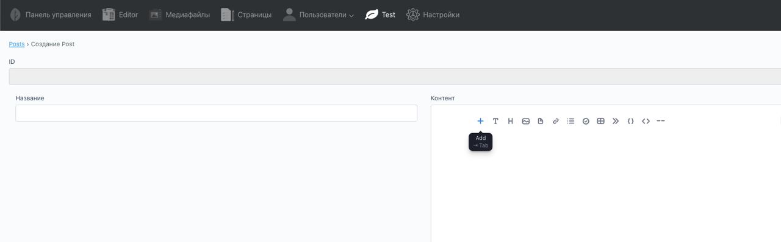The height and width of the screenshot is (242, 781).
Task: Insert a Link block from toolbox
Action: pyautogui.click(x=556, y=121)
